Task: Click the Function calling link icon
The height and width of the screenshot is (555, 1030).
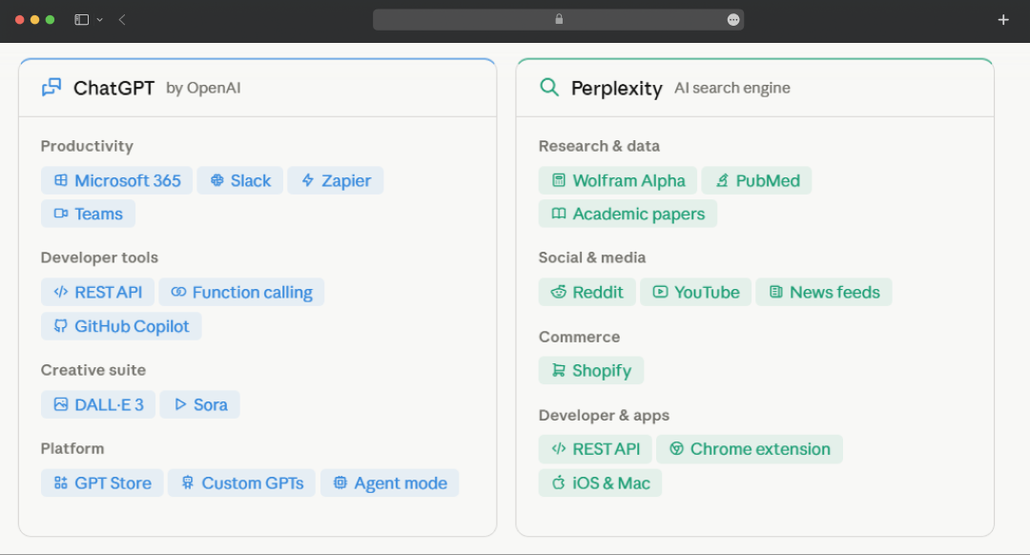Action: (178, 292)
